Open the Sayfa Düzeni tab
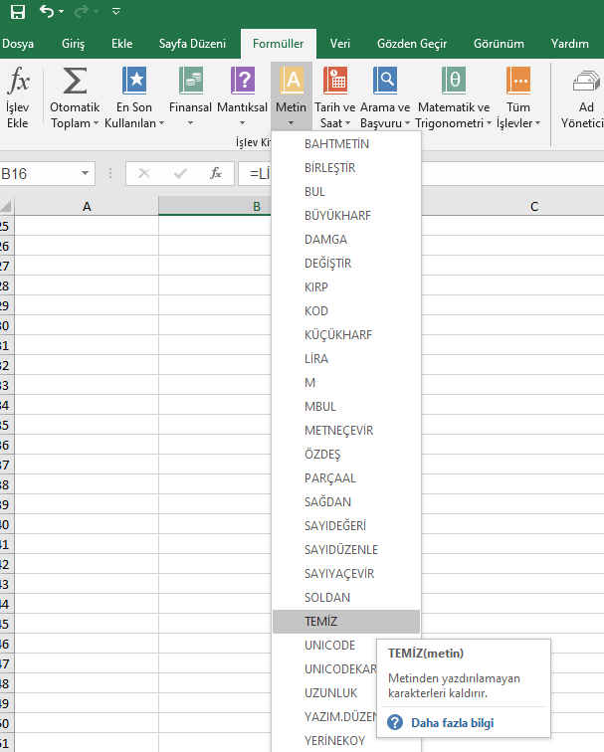Viewport: 604px width, 752px height. (192, 44)
